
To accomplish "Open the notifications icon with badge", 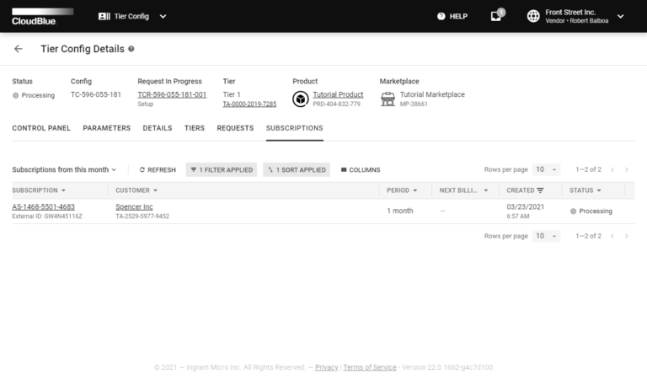I will 497,15.
